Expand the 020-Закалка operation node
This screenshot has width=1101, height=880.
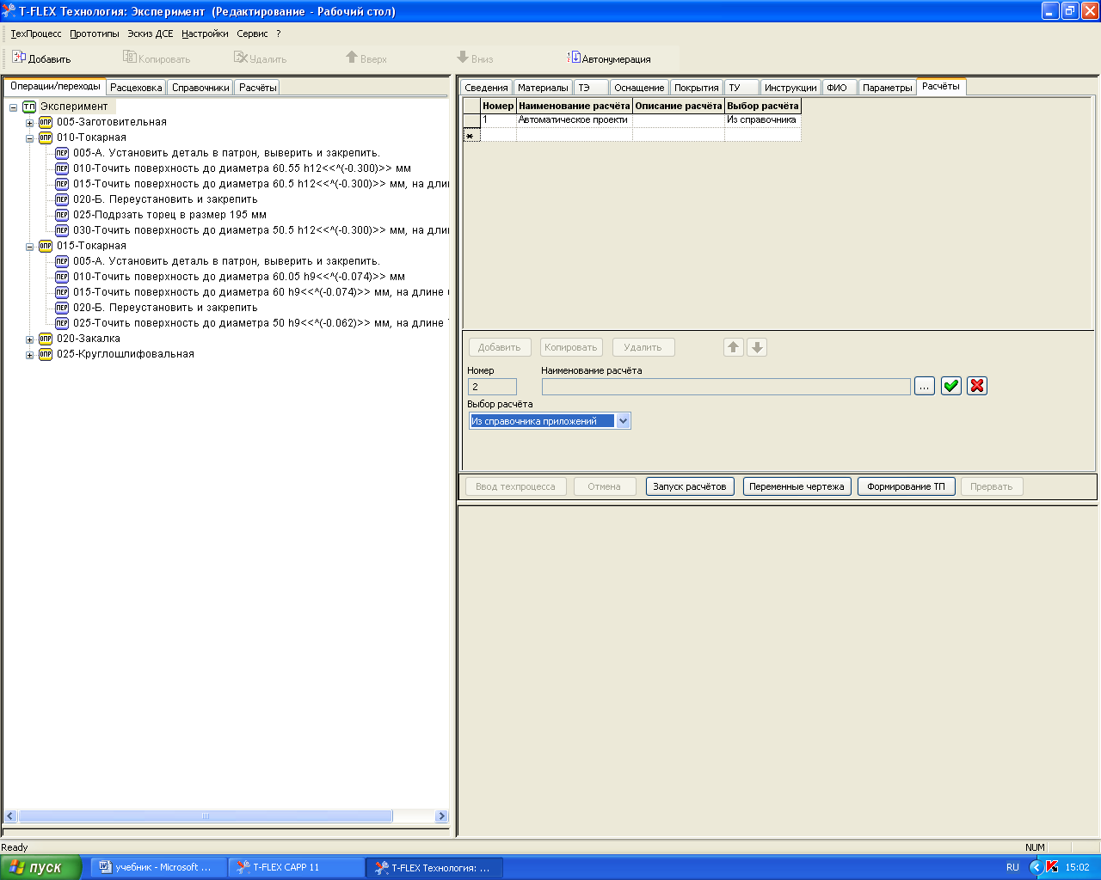coord(29,339)
